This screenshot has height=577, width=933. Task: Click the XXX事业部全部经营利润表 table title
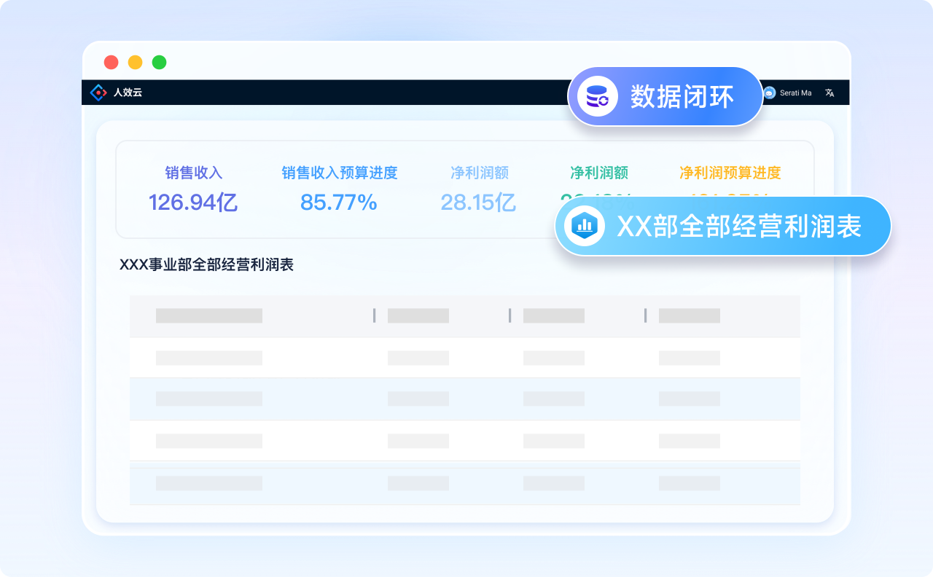[206, 264]
